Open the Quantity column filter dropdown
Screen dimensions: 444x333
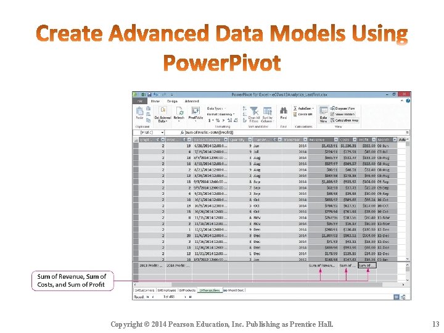tap(250, 139)
